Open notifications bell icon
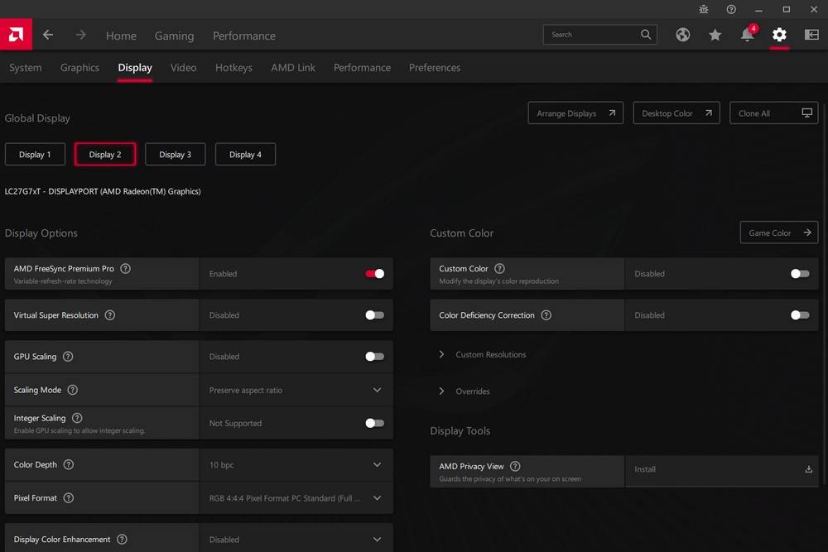The image size is (828, 552). 748,34
